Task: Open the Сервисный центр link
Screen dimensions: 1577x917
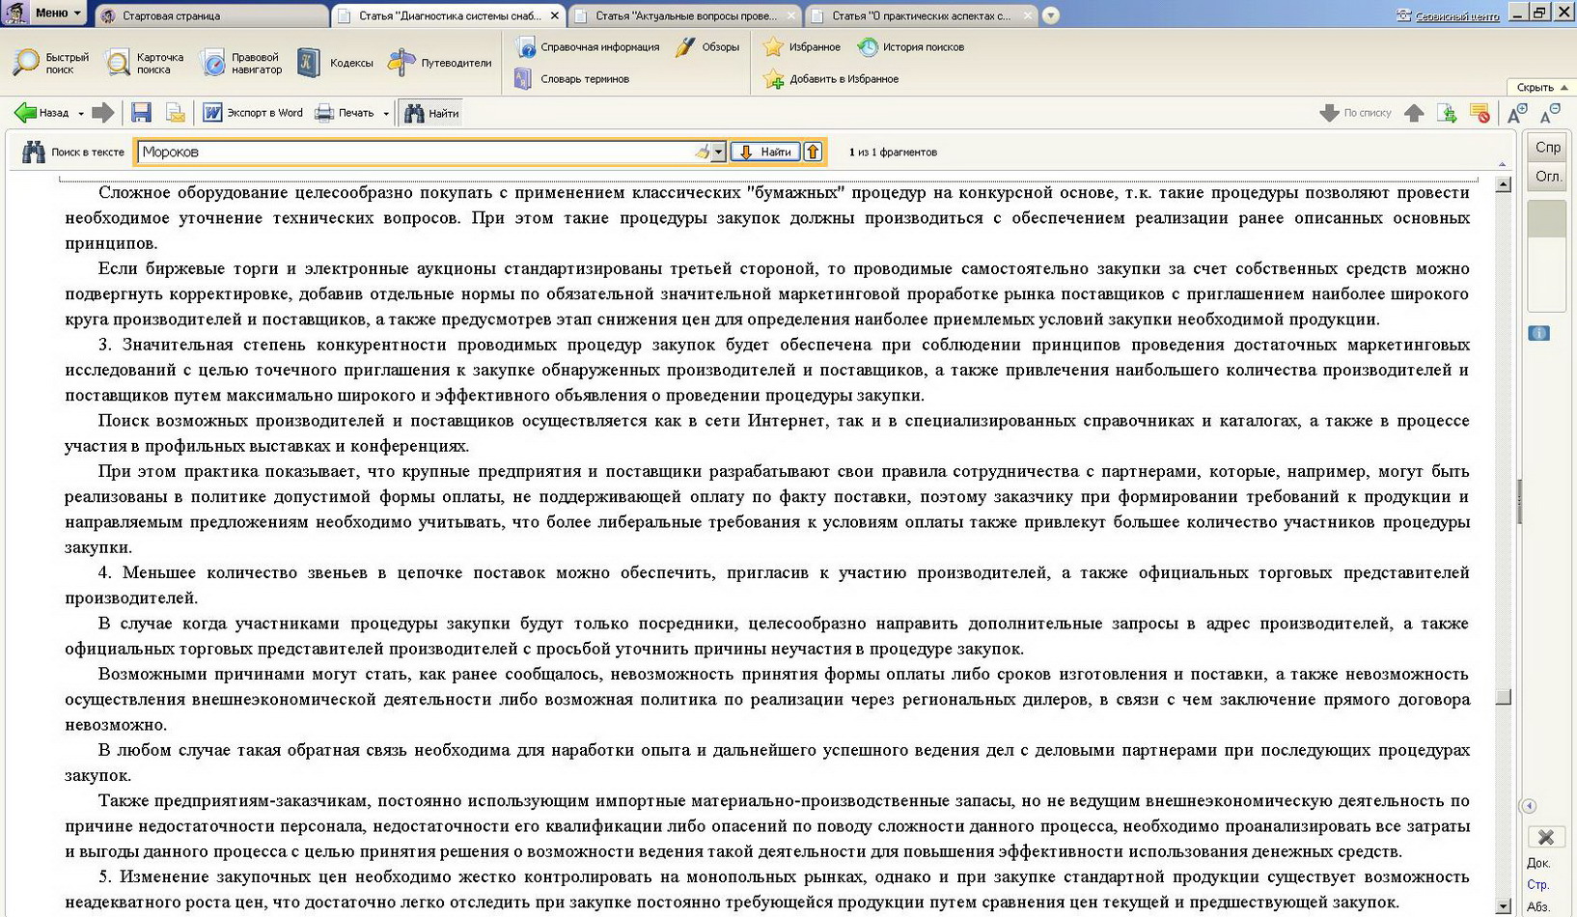Action: [x=1455, y=15]
